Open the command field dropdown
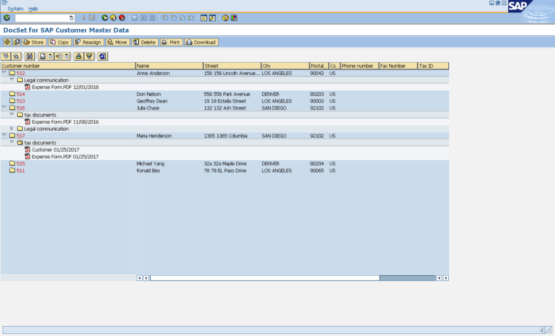555x336 pixels. point(72,18)
